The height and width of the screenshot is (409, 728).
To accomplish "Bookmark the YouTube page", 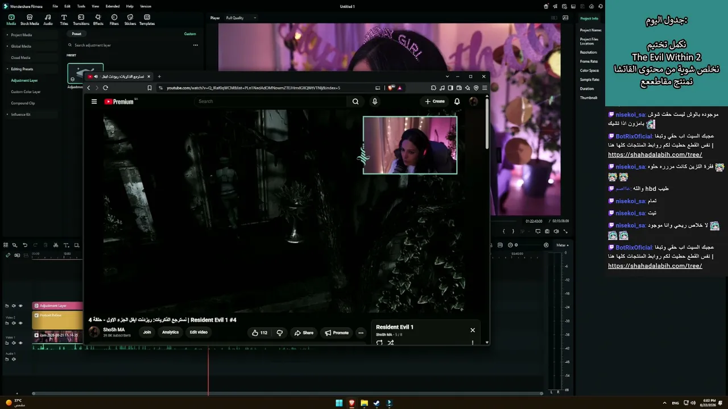I will tap(150, 88).
